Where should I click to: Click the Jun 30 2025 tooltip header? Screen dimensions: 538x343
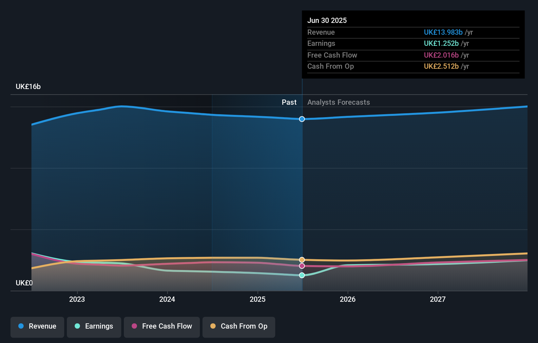327,20
